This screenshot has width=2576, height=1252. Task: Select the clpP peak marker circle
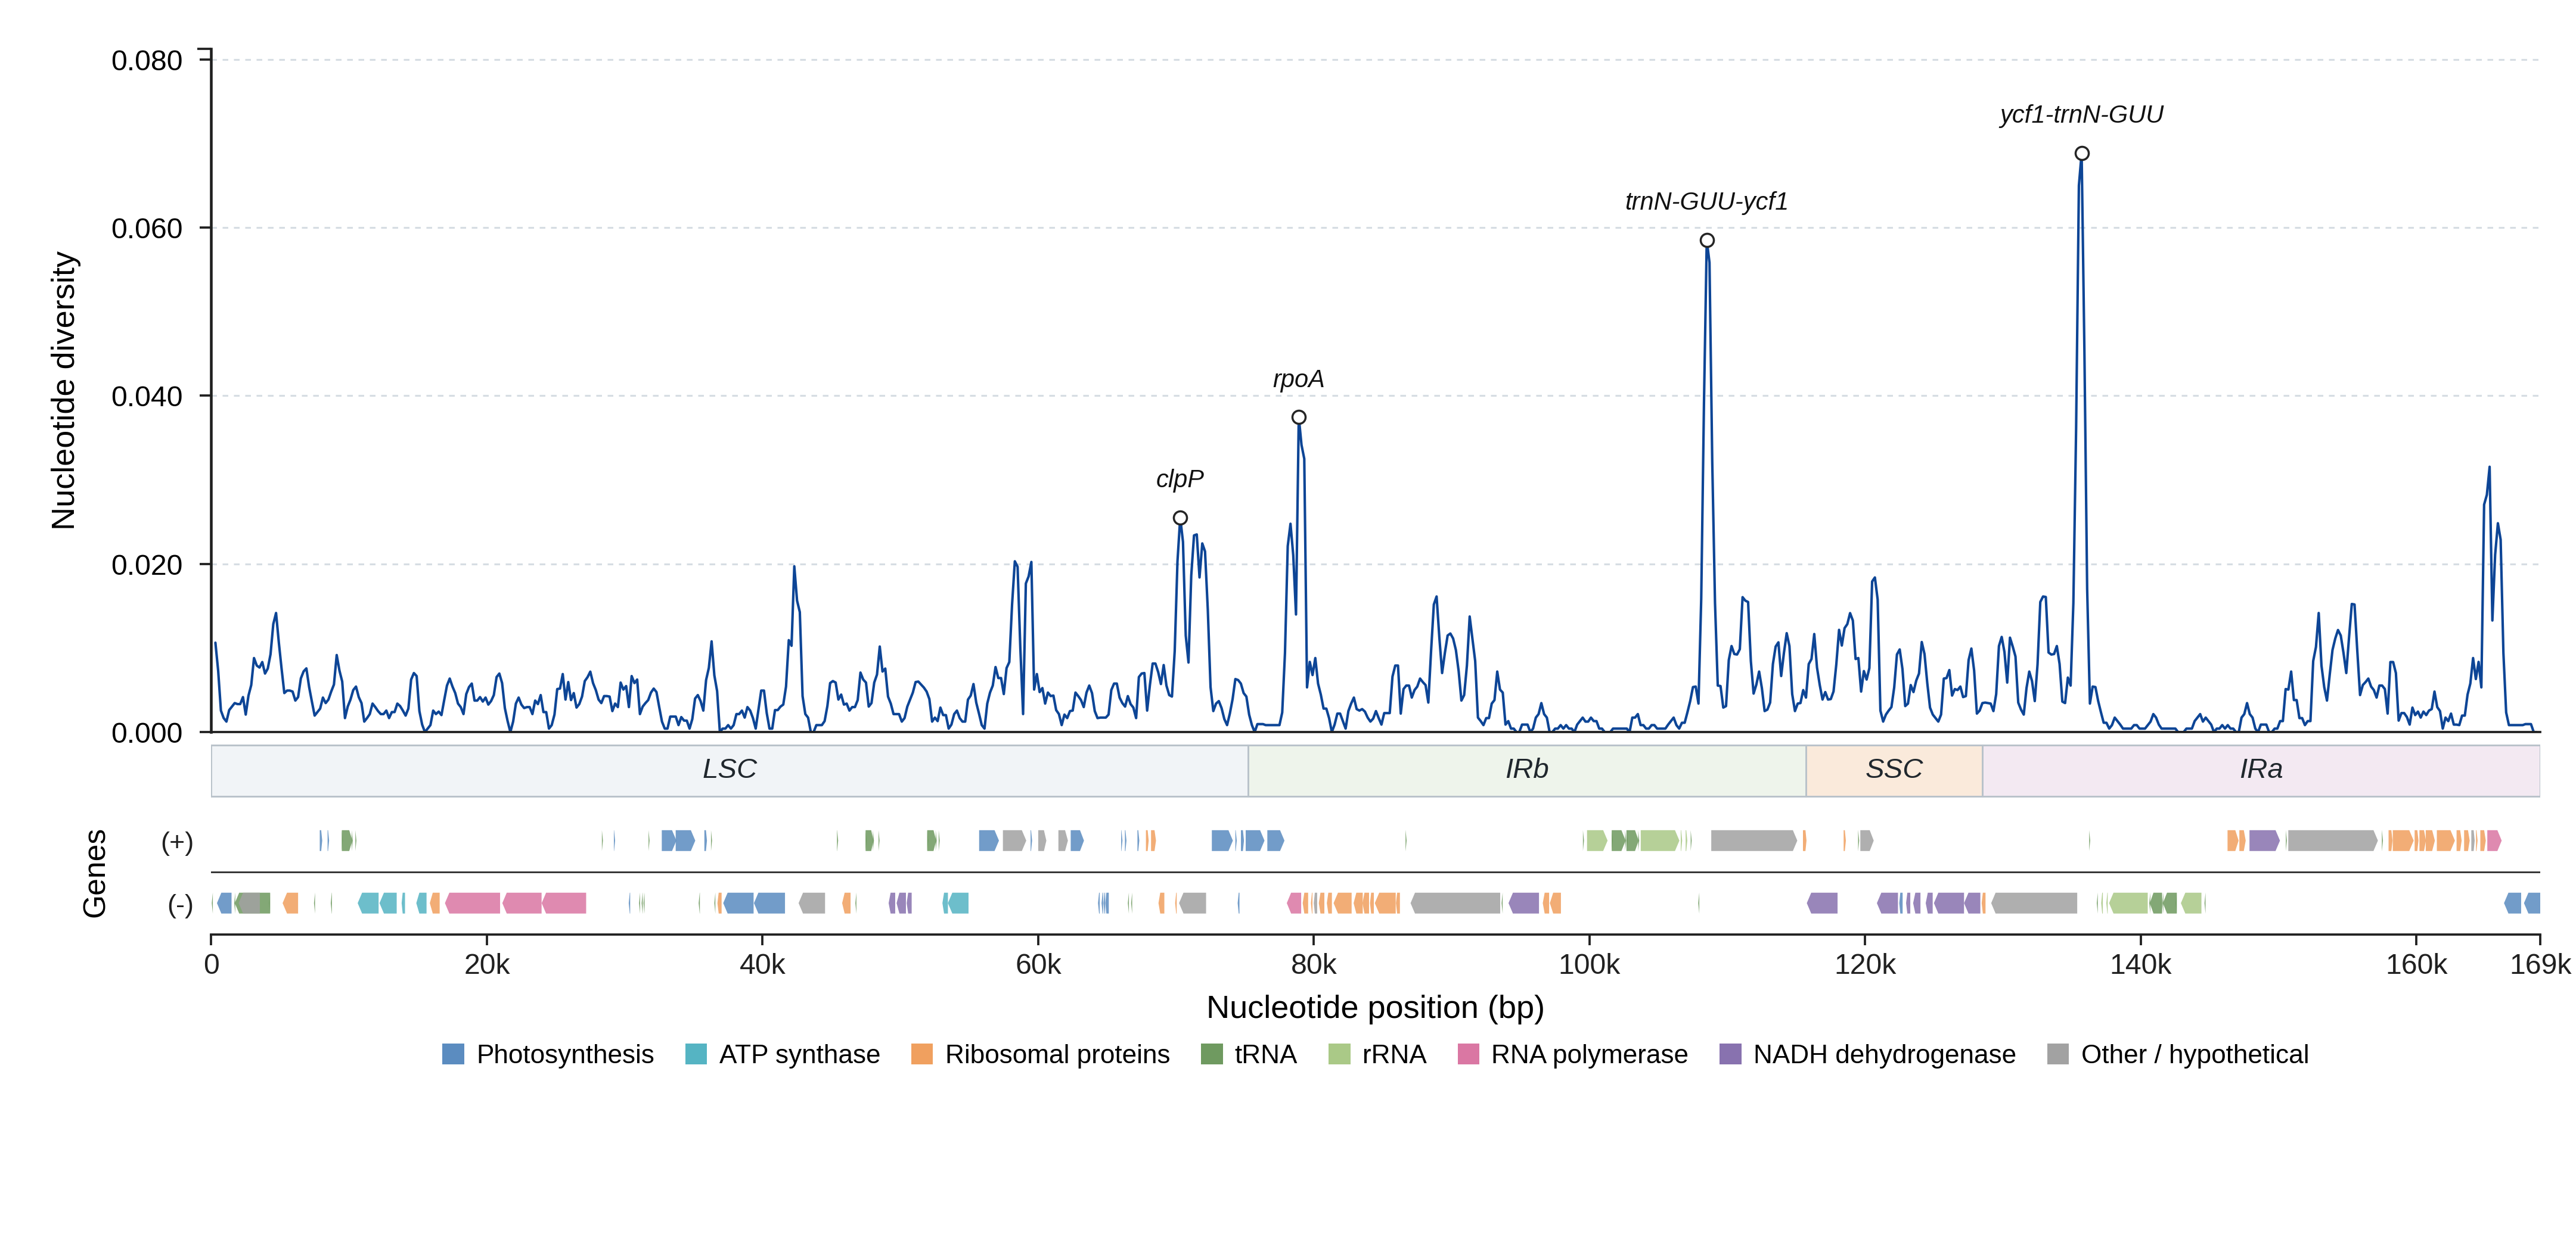coord(1180,518)
